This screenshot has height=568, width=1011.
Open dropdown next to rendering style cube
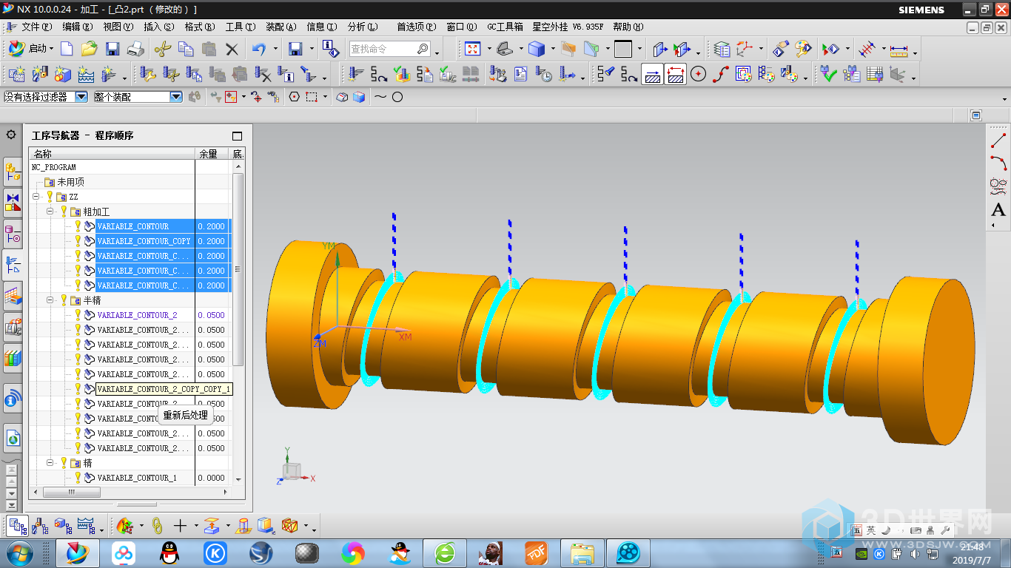pos(551,49)
